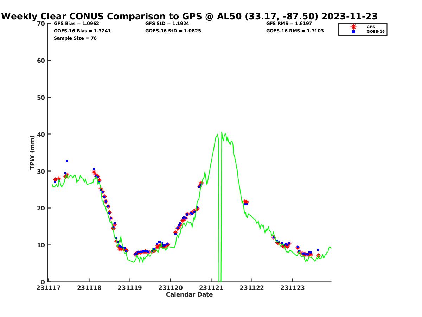Screen dimensions: 422x317
Task: Click the 231117 x-axis tick label
Action: (49, 288)
